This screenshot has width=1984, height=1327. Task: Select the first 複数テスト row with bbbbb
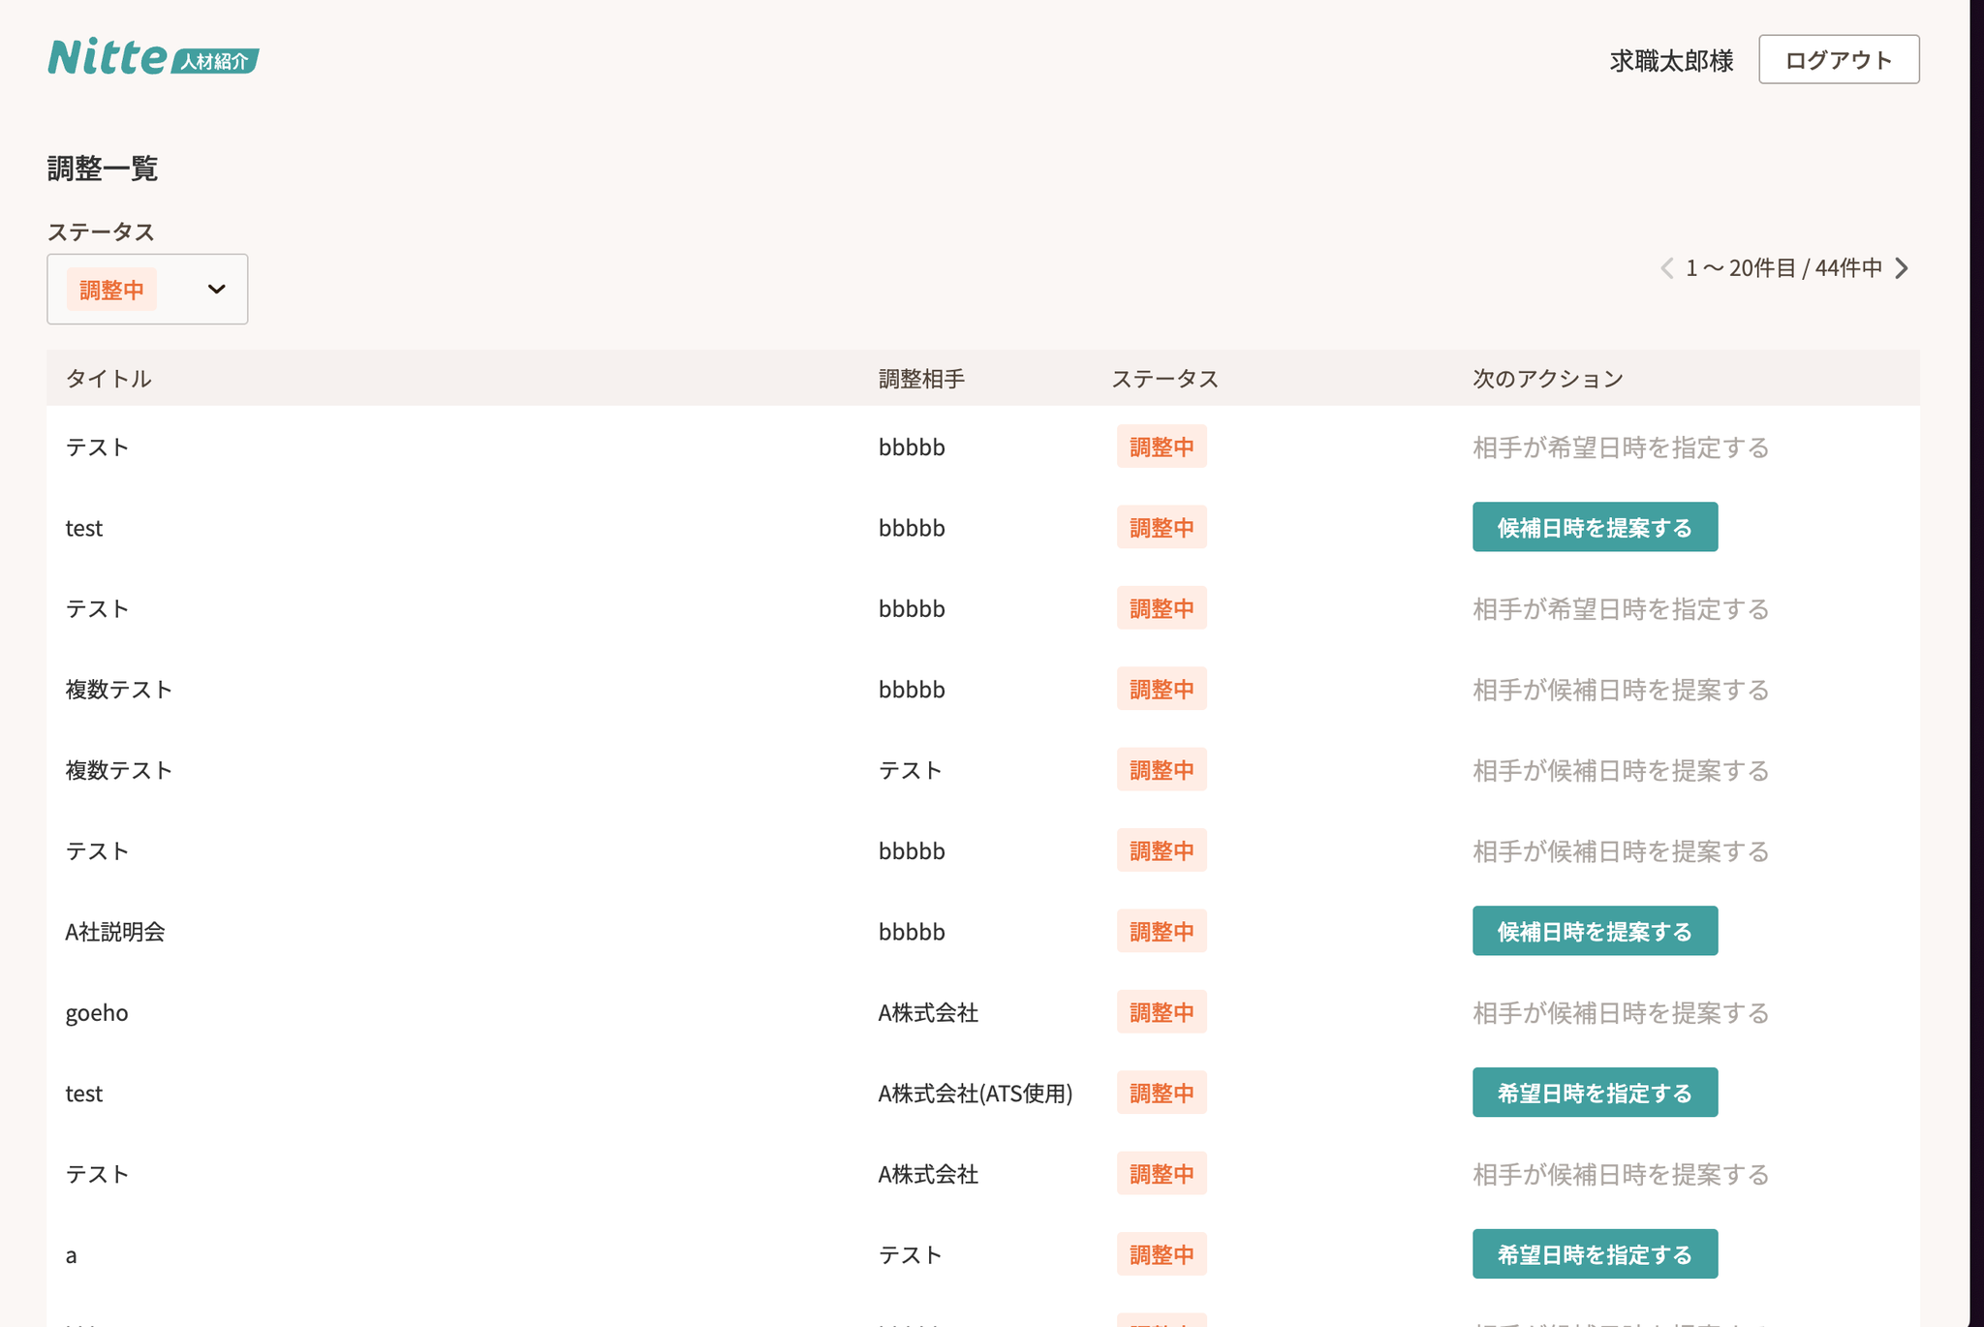coord(118,690)
